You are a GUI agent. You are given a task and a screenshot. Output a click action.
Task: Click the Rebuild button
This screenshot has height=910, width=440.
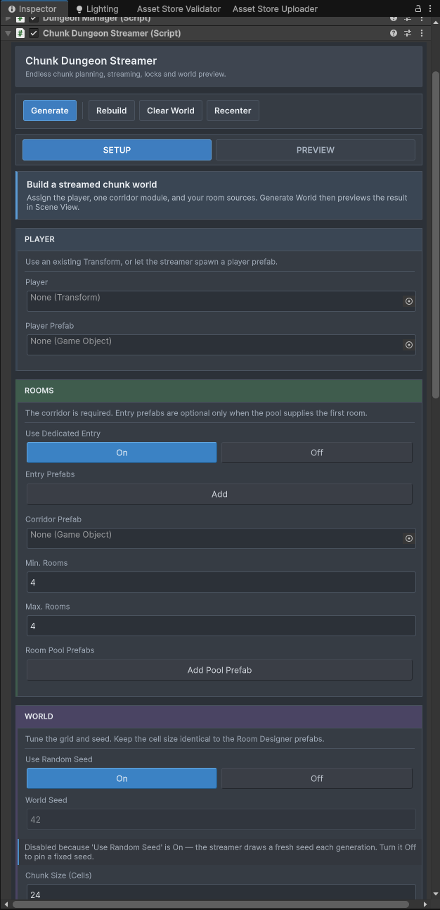coord(112,110)
